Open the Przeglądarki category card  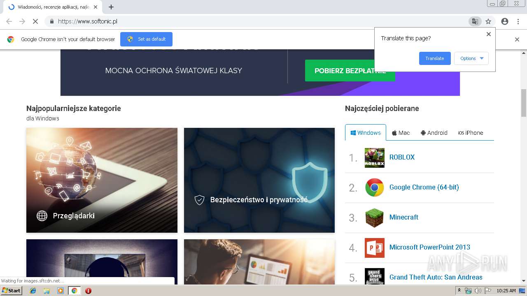[x=102, y=180]
